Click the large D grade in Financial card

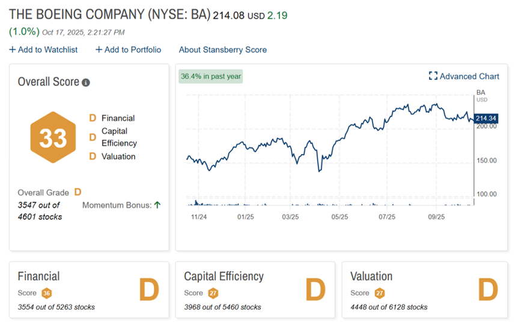(x=149, y=291)
